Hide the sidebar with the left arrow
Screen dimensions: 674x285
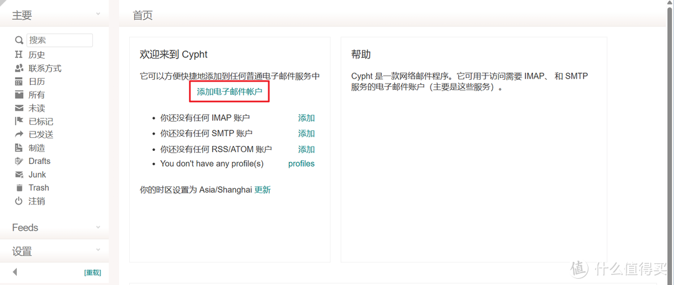point(15,272)
